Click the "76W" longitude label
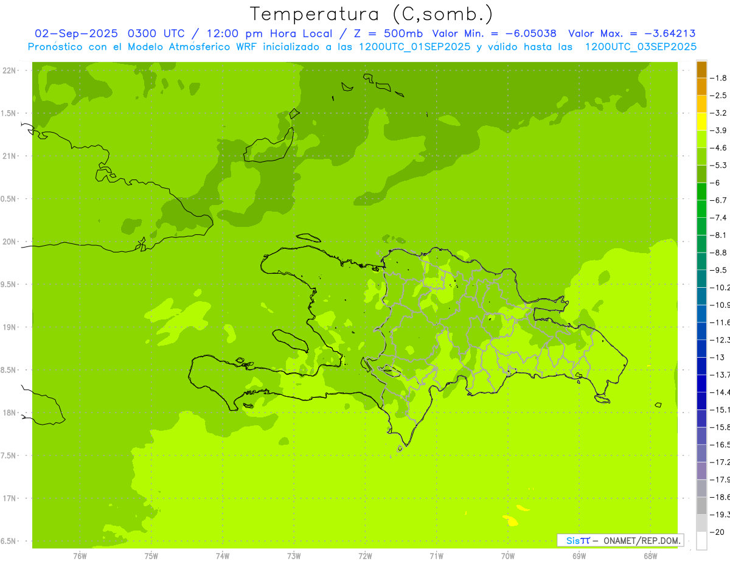 coord(80,556)
